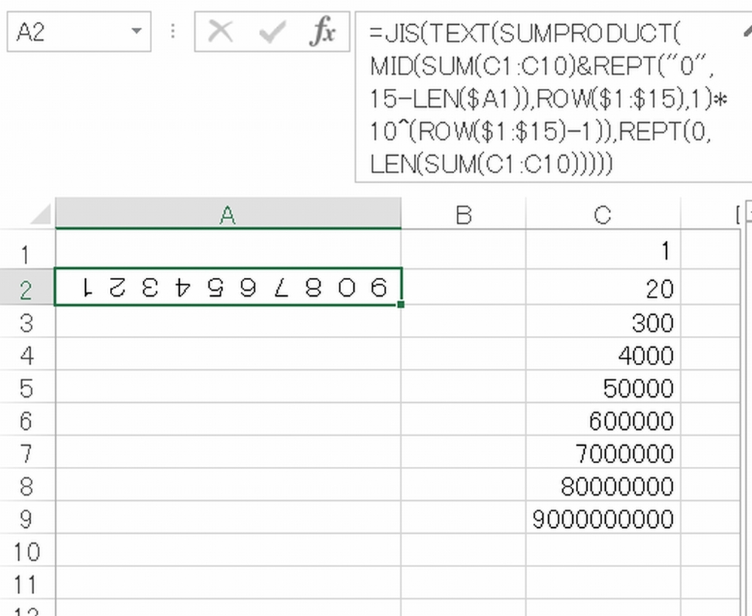This screenshot has width=752, height=616.
Task: Select column B header
Action: pos(463,215)
